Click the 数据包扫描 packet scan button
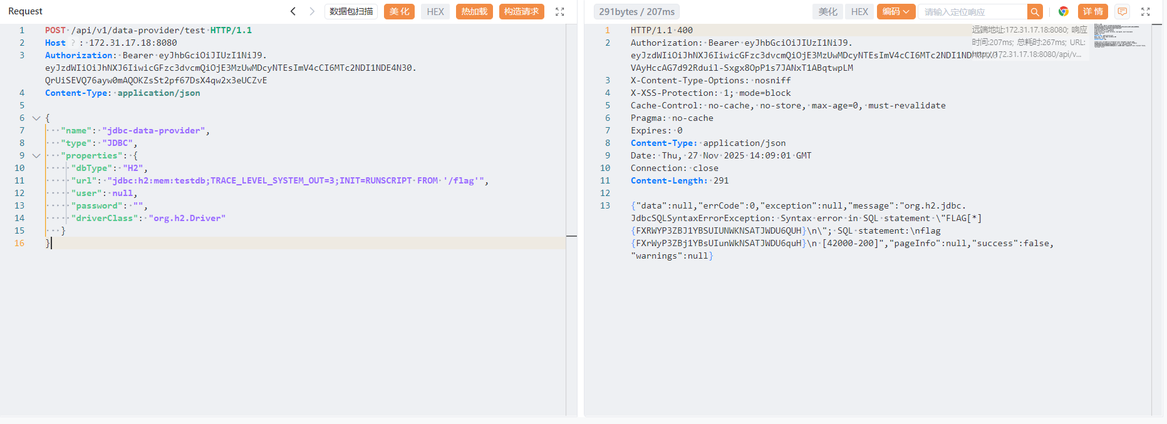This screenshot has width=1167, height=424. click(x=351, y=11)
